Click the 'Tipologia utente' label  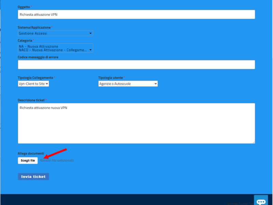[111, 78]
